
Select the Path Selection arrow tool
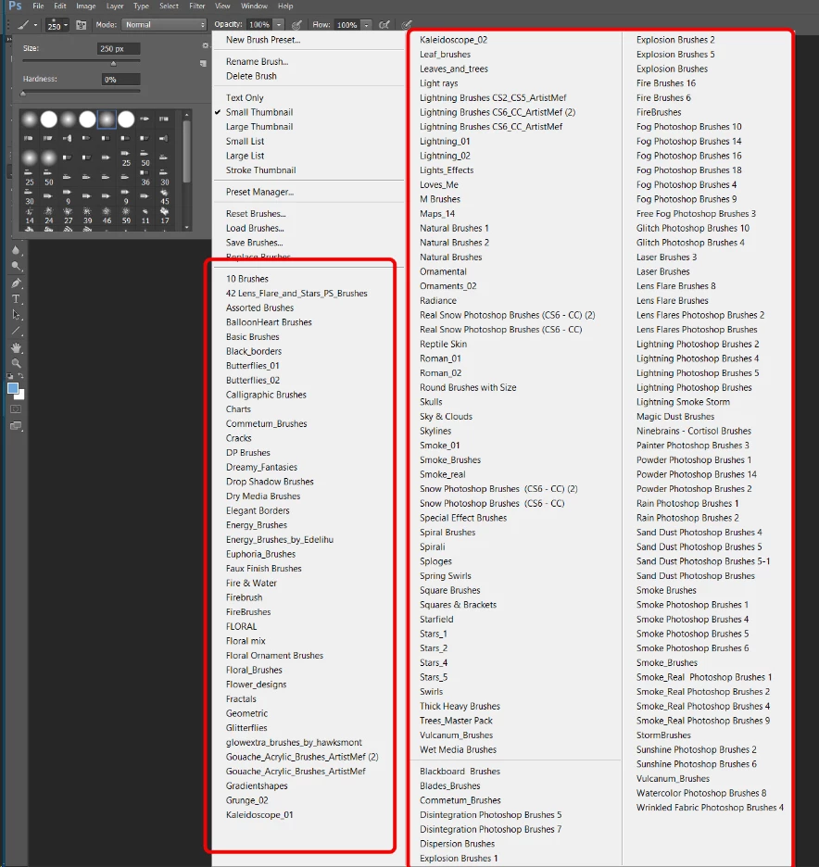click(x=16, y=315)
